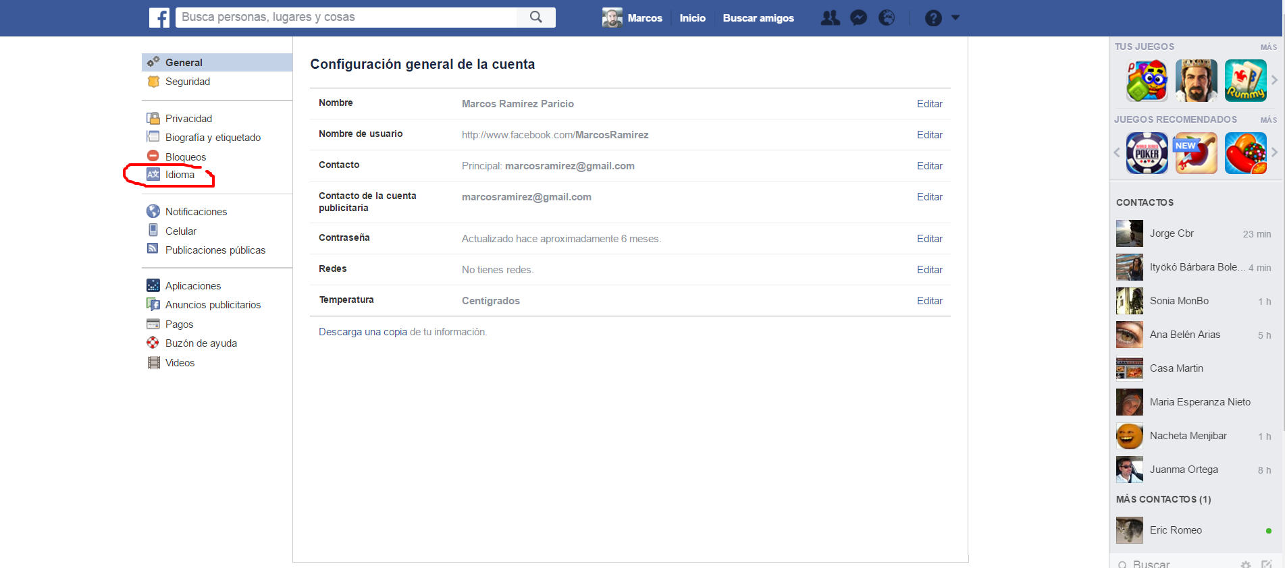Click the Videos film icon
This screenshot has height=568, width=1285.
click(153, 362)
